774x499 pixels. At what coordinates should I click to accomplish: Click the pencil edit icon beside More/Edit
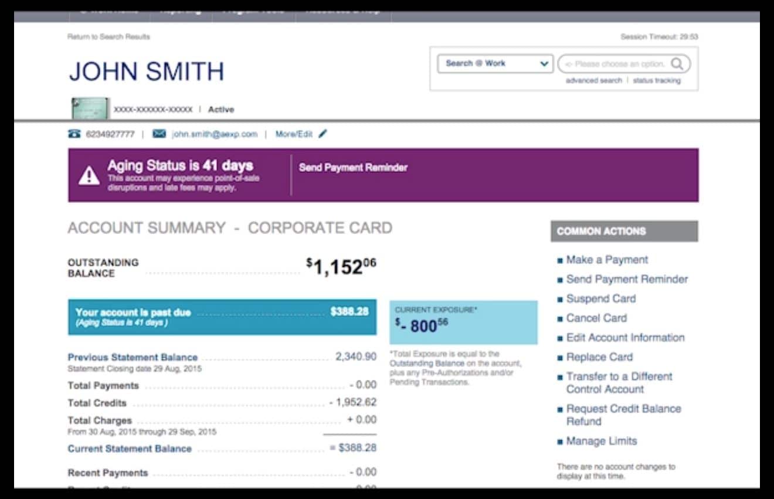[322, 134]
